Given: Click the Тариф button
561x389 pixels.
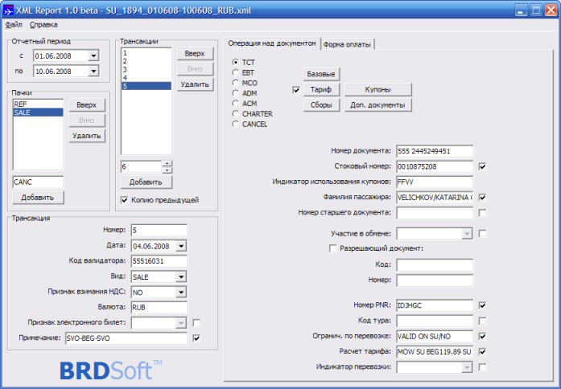Looking at the screenshot, I should point(321,89).
